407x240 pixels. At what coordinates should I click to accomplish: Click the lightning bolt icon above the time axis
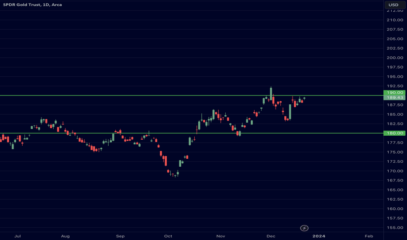point(304,228)
